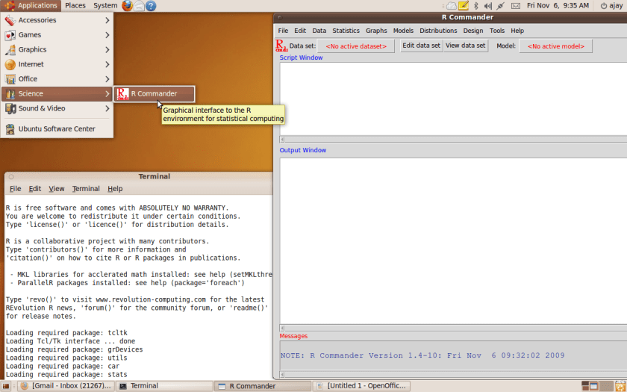Switch to R Commander taskbar button
This screenshot has height=392, width=627.
tap(262, 386)
